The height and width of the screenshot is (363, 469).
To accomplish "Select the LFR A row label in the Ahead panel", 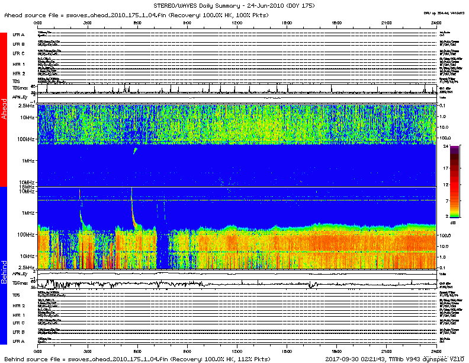I will tap(19, 35).
